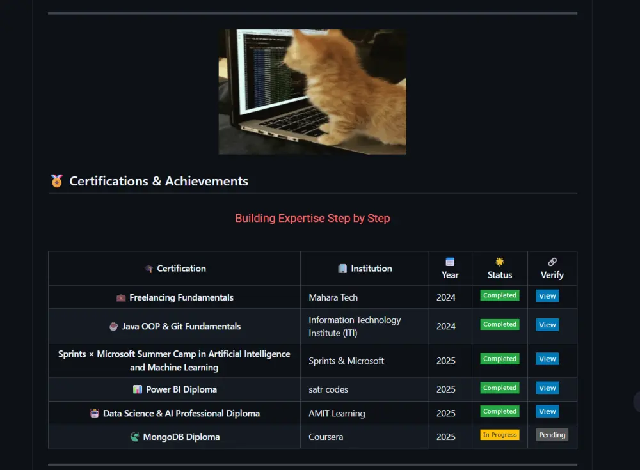Click View for the Sprints × Microsoft Summer Camp
The height and width of the screenshot is (470, 640).
point(547,359)
